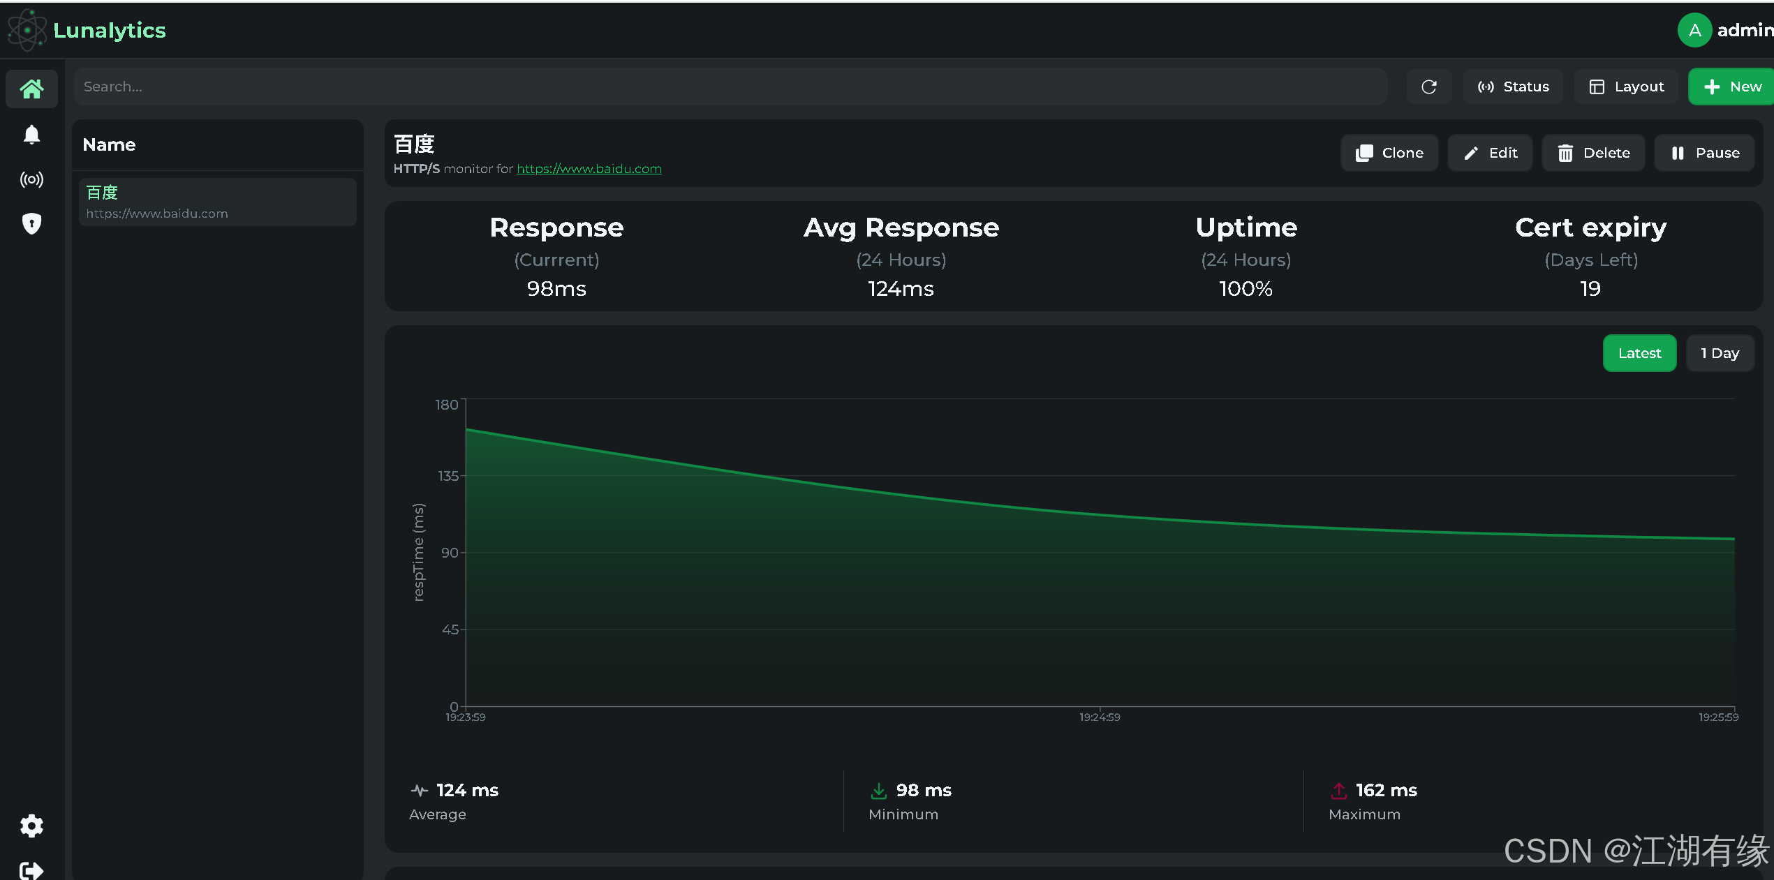This screenshot has height=880, width=1774.
Task: Open the https://www.baidu.com link
Action: (589, 169)
